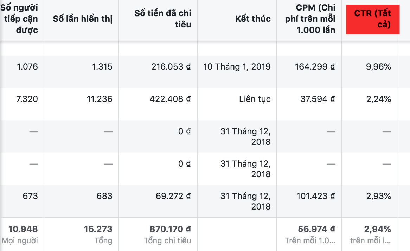Select the CPM column header

(310, 19)
